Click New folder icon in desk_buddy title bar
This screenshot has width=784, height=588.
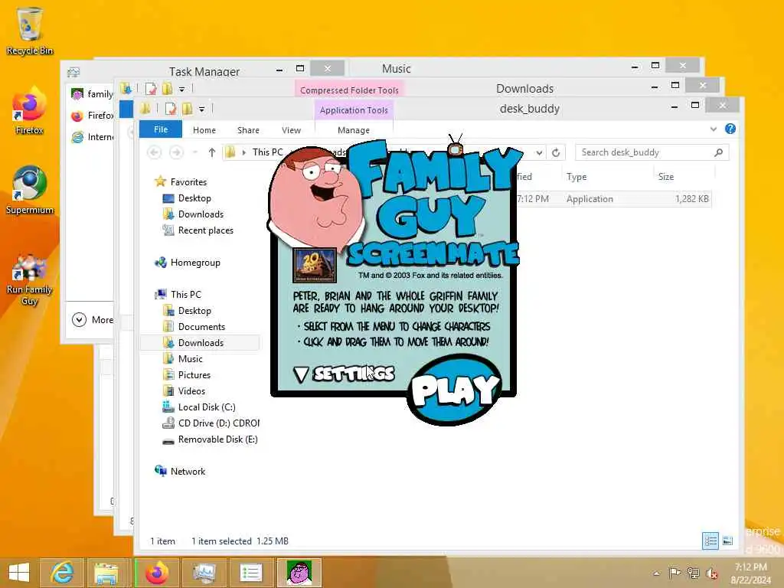pos(188,109)
